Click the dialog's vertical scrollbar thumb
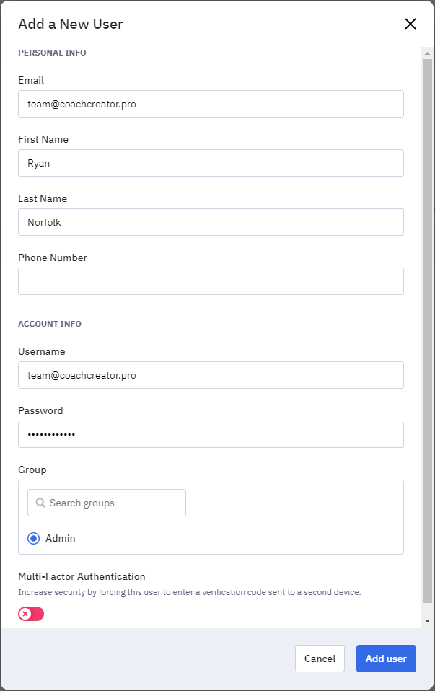Image resolution: width=435 pixels, height=691 pixels. pos(427,325)
